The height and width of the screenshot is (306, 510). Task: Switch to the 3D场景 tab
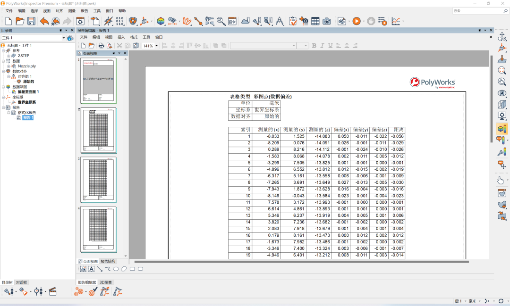105,282
